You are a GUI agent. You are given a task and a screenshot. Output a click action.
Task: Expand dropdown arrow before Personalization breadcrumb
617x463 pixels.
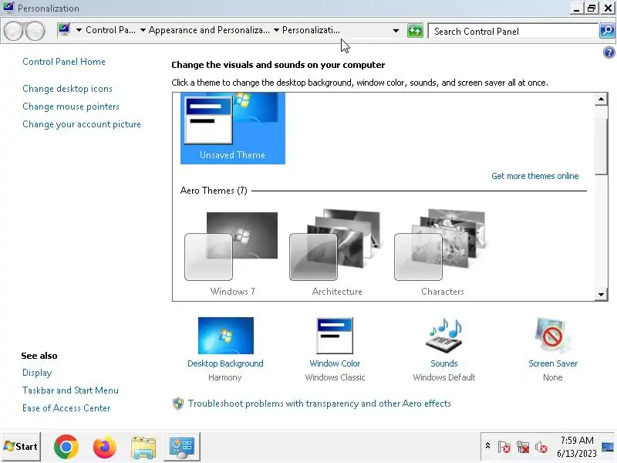point(276,30)
